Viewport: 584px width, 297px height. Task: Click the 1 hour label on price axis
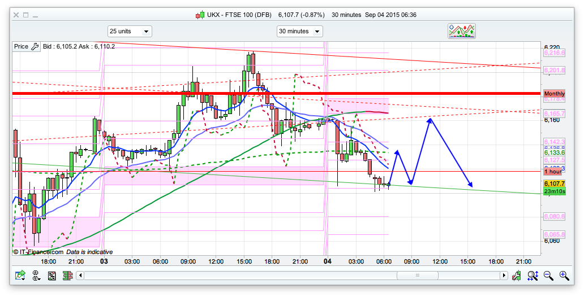554,172
